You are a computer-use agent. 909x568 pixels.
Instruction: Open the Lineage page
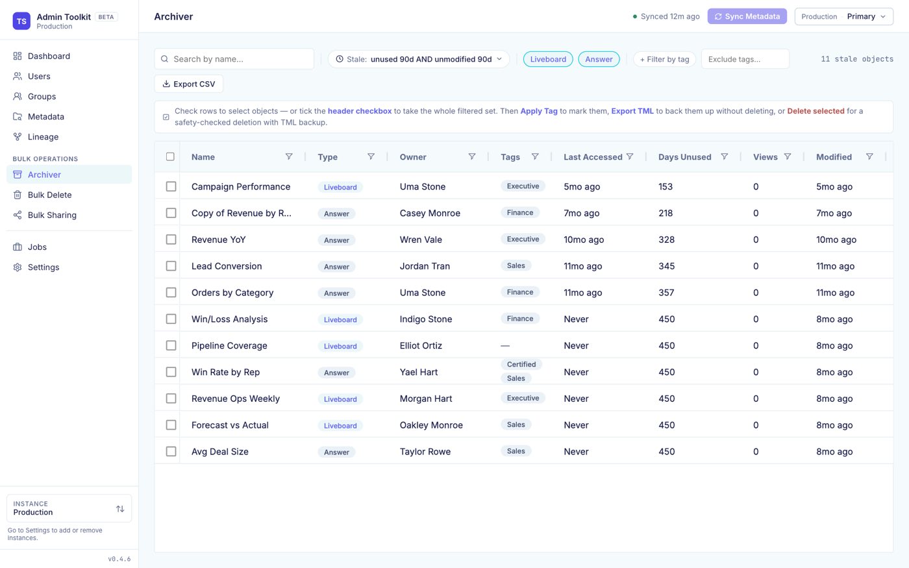coord(69,136)
